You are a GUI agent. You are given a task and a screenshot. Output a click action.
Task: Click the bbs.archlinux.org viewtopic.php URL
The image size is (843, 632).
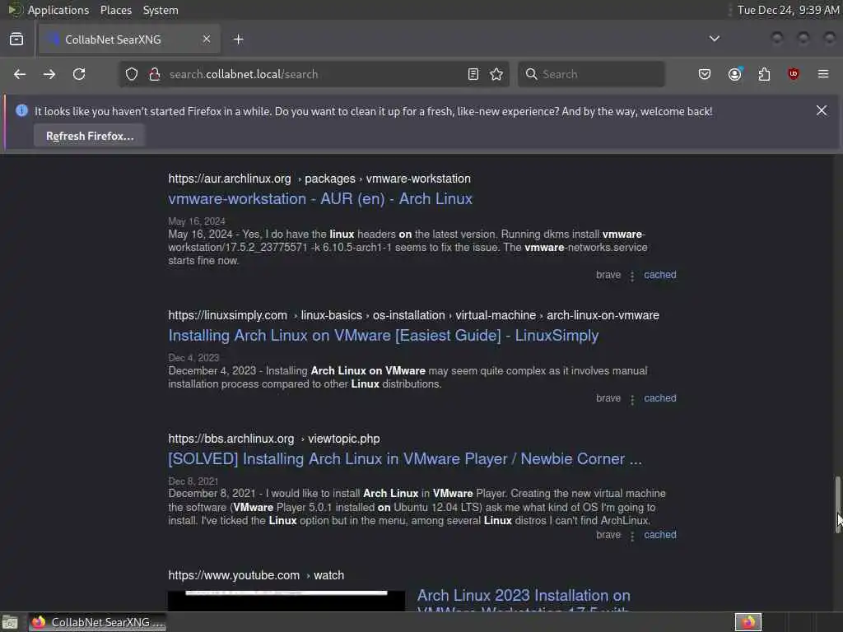tap(273, 439)
